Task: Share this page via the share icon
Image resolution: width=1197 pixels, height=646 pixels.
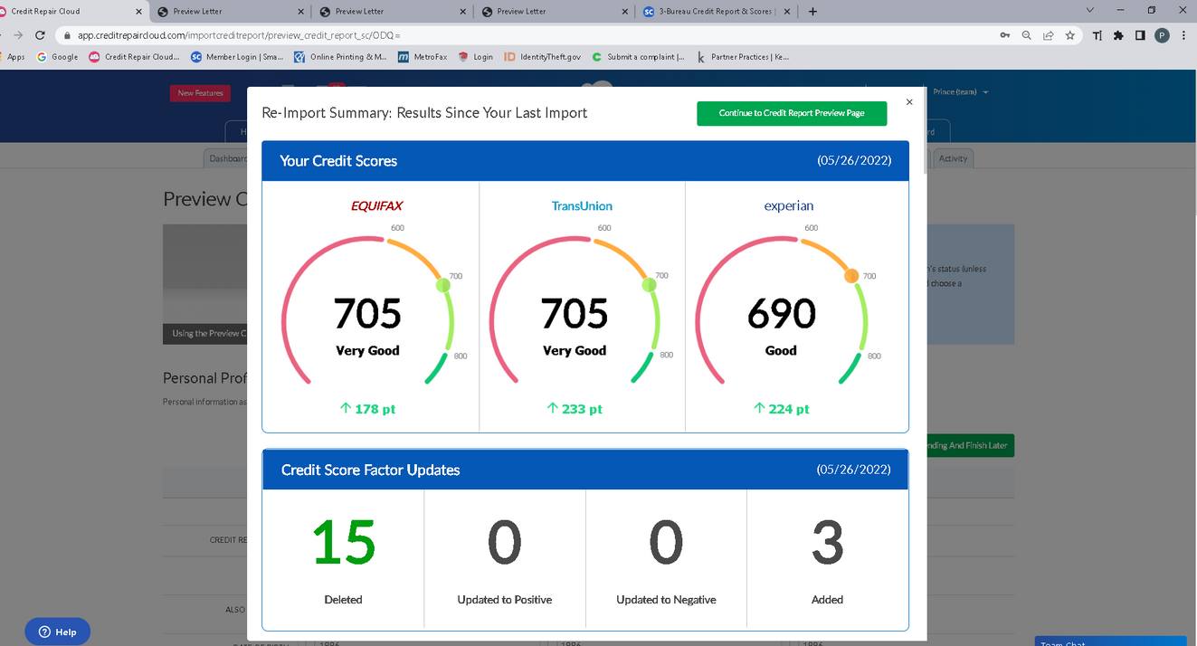Action: pos(1048,35)
